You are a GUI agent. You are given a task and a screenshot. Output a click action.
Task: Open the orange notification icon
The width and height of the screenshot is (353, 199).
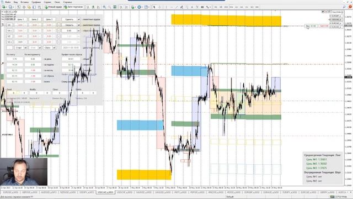click(350, 7)
